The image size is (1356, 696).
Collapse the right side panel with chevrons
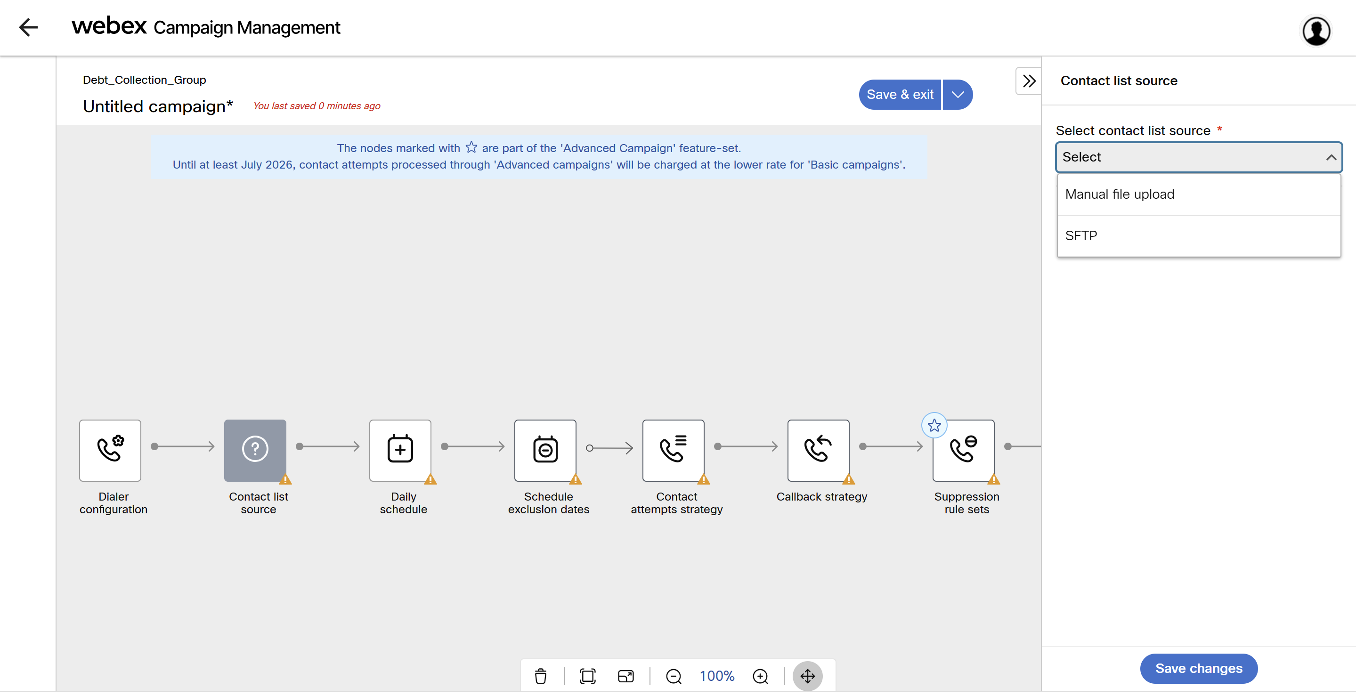(1029, 81)
